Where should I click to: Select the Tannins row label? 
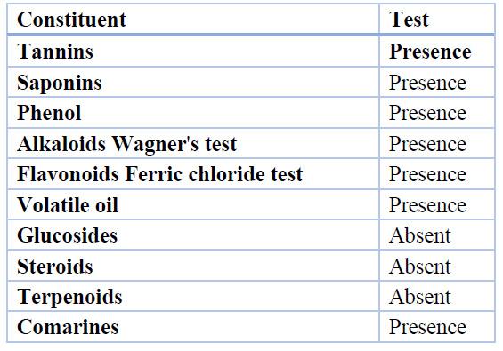tap(55, 52)
